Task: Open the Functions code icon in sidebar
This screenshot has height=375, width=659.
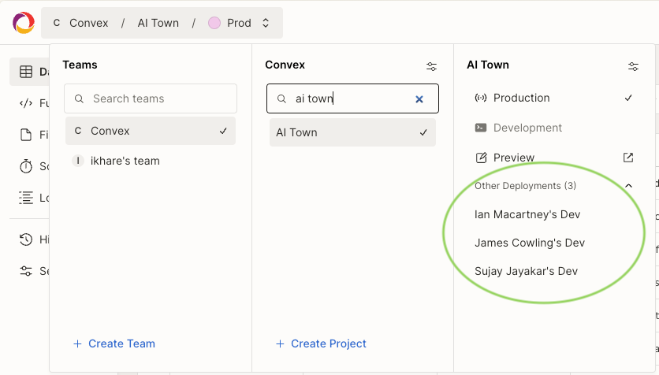Action: [x=26, y=103]
